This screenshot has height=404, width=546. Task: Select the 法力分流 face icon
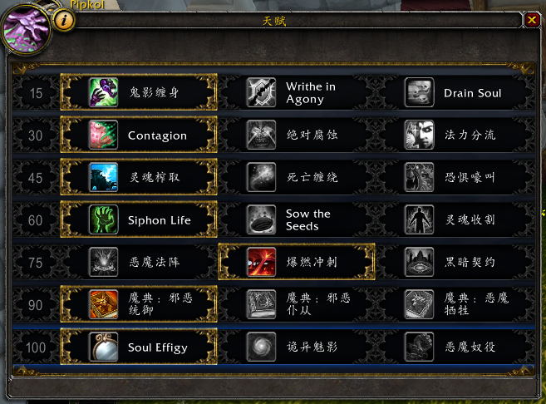point(419,135)
